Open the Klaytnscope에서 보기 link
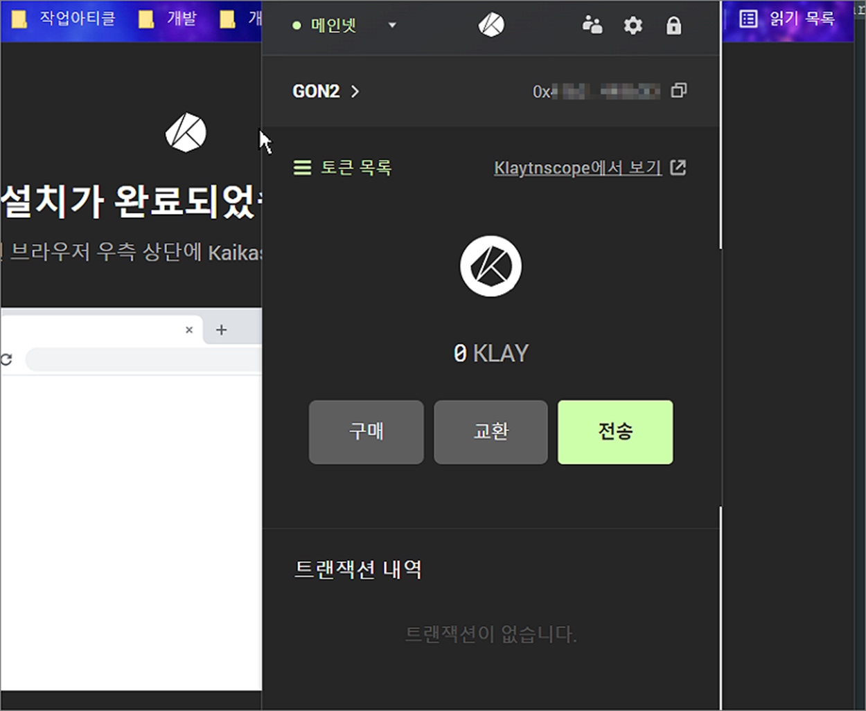 578,168
